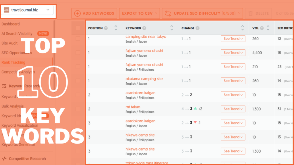Sort the KEYWORD column ascending
This screenshot has height=165, width=294.
172,26
